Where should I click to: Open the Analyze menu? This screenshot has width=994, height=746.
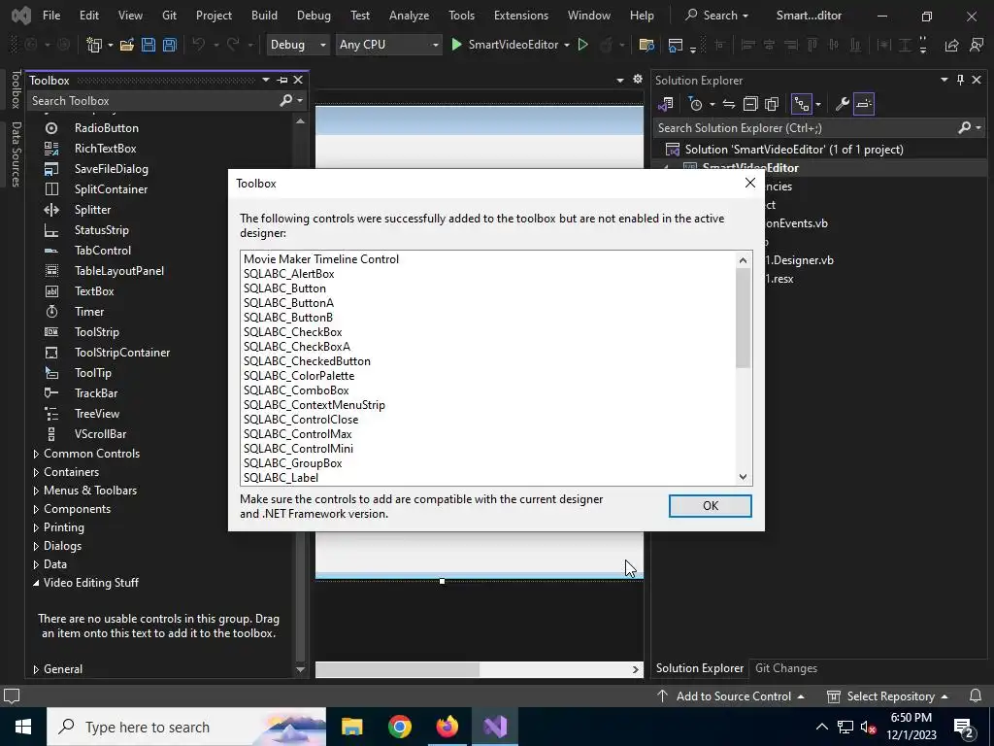coord(409,16)
